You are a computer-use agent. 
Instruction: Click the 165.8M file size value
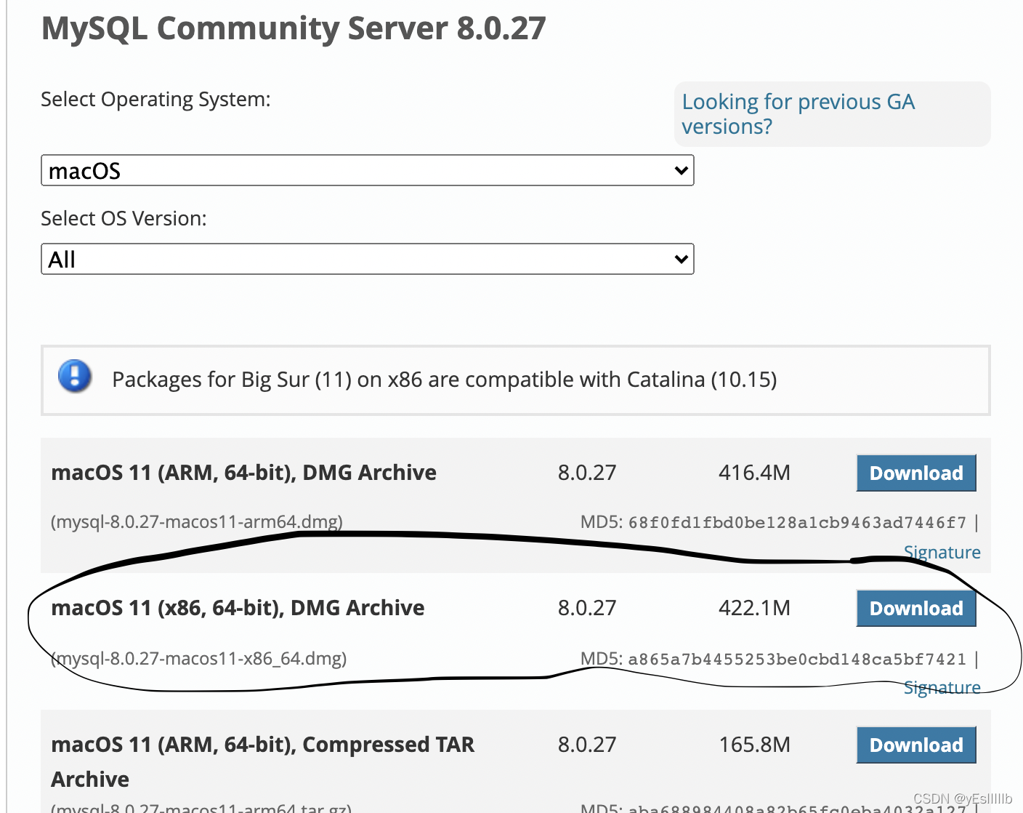(754, 745)
